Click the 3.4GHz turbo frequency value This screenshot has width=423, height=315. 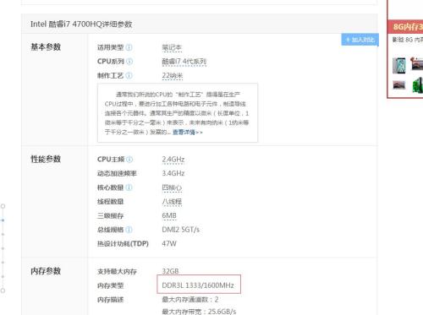pos(173,173)
